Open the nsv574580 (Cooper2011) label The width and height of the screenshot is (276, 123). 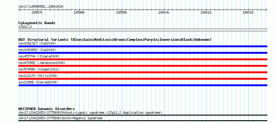tap(39, 69)
